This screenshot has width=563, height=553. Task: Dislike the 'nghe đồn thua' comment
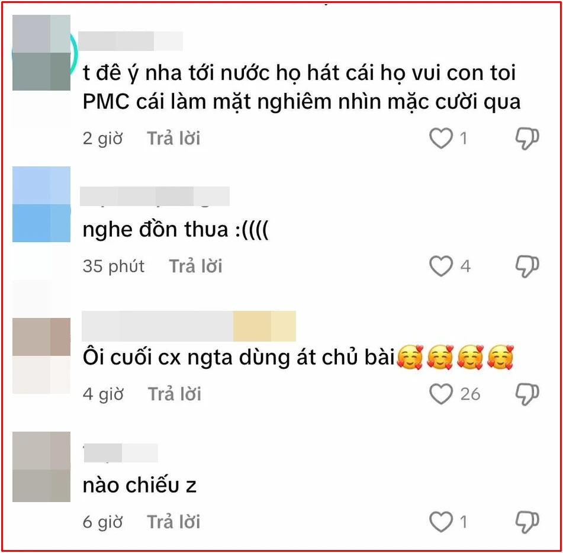(x=527, y=266)
